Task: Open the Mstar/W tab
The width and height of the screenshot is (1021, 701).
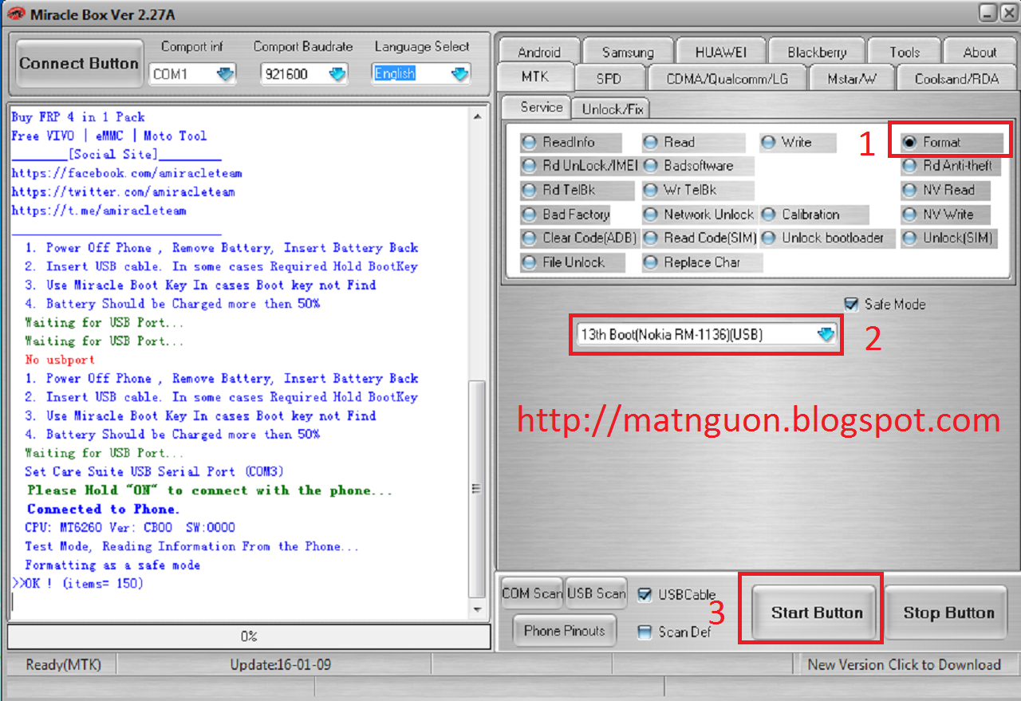Action: [x=851, y=78]
